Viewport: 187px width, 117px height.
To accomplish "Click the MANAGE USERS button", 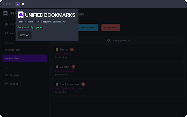I will (x=88, y=27).
